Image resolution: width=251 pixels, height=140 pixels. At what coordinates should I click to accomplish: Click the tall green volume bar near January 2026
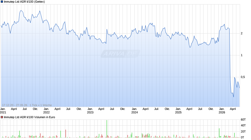(219, 133)
